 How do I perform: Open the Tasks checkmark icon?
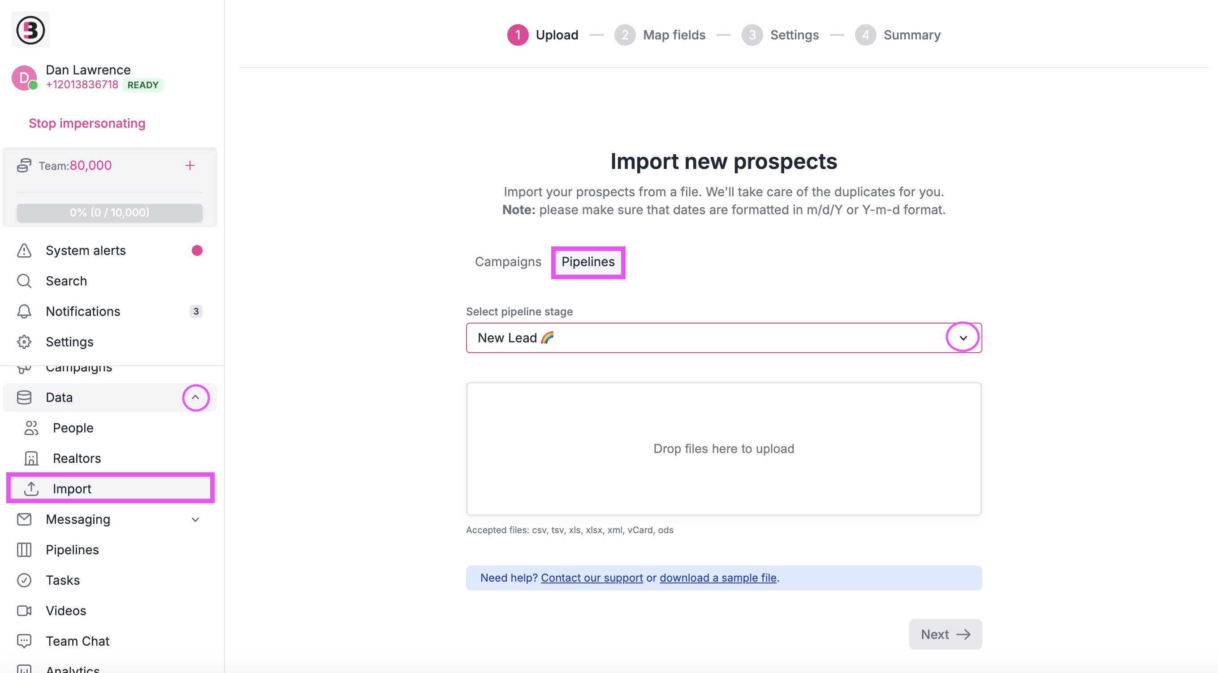click(x=24, y=580)
